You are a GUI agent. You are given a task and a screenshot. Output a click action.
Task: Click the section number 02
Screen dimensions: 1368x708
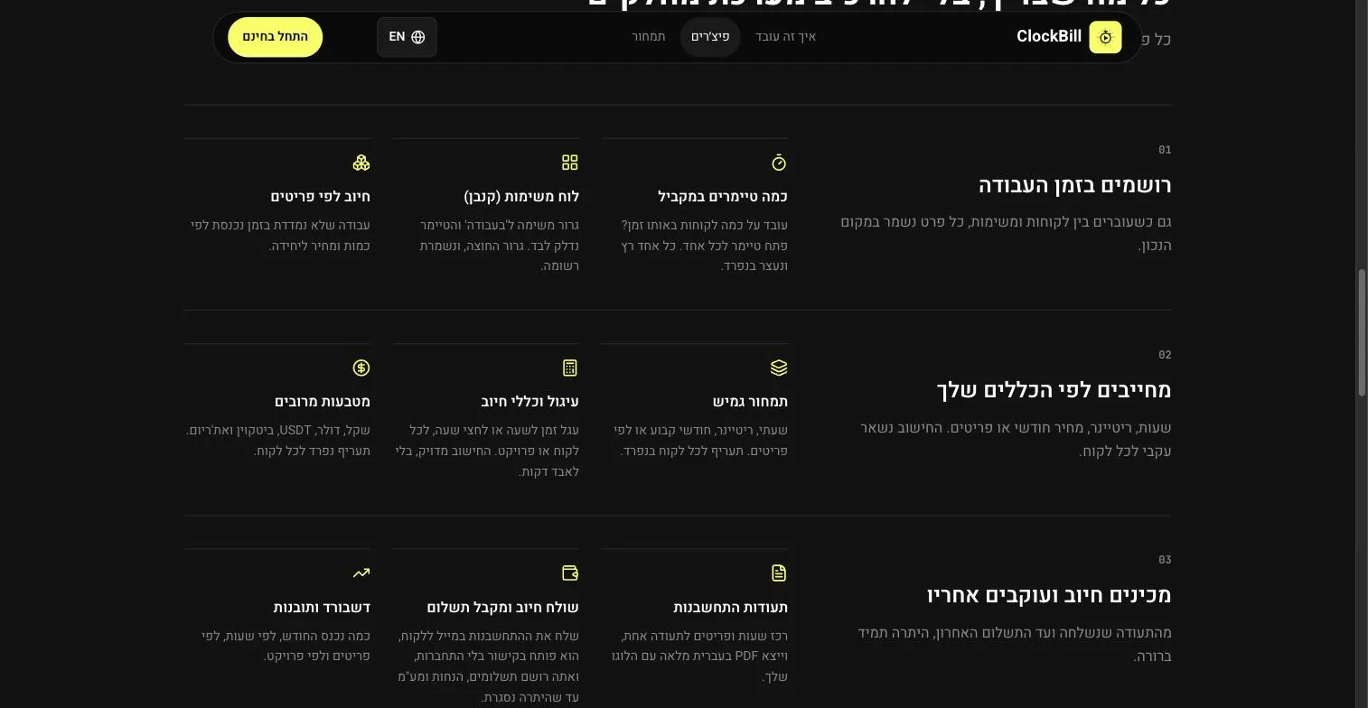tap(1165, 355)
